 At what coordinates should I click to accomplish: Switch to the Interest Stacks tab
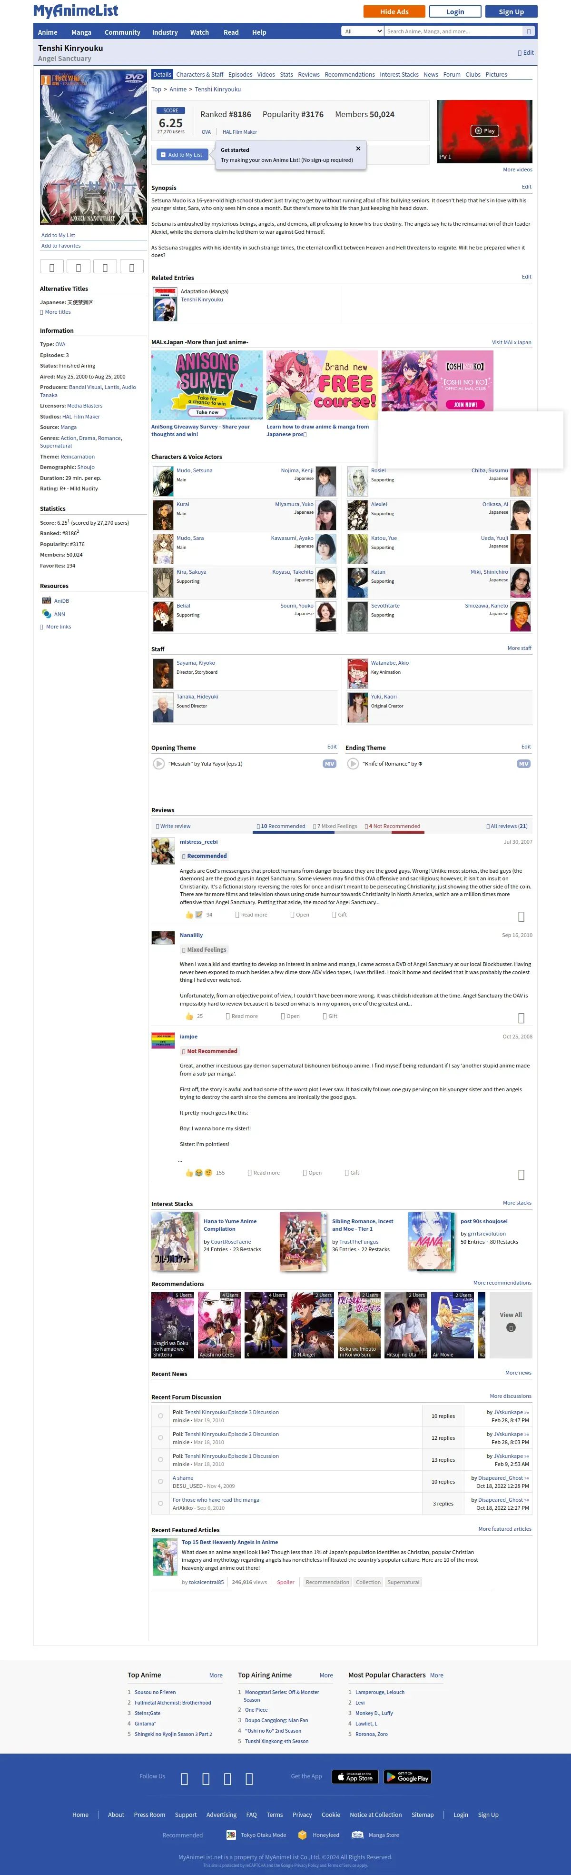click(x=399, y=74)
